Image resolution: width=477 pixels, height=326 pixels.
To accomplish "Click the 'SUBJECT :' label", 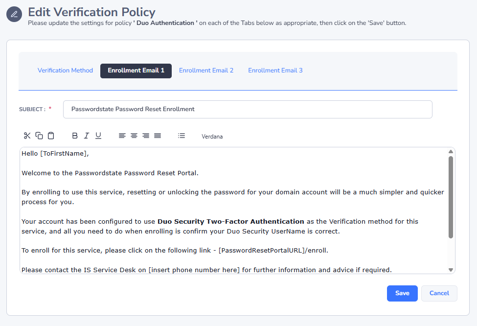I will pyautogui.click(x=32, y=109).
